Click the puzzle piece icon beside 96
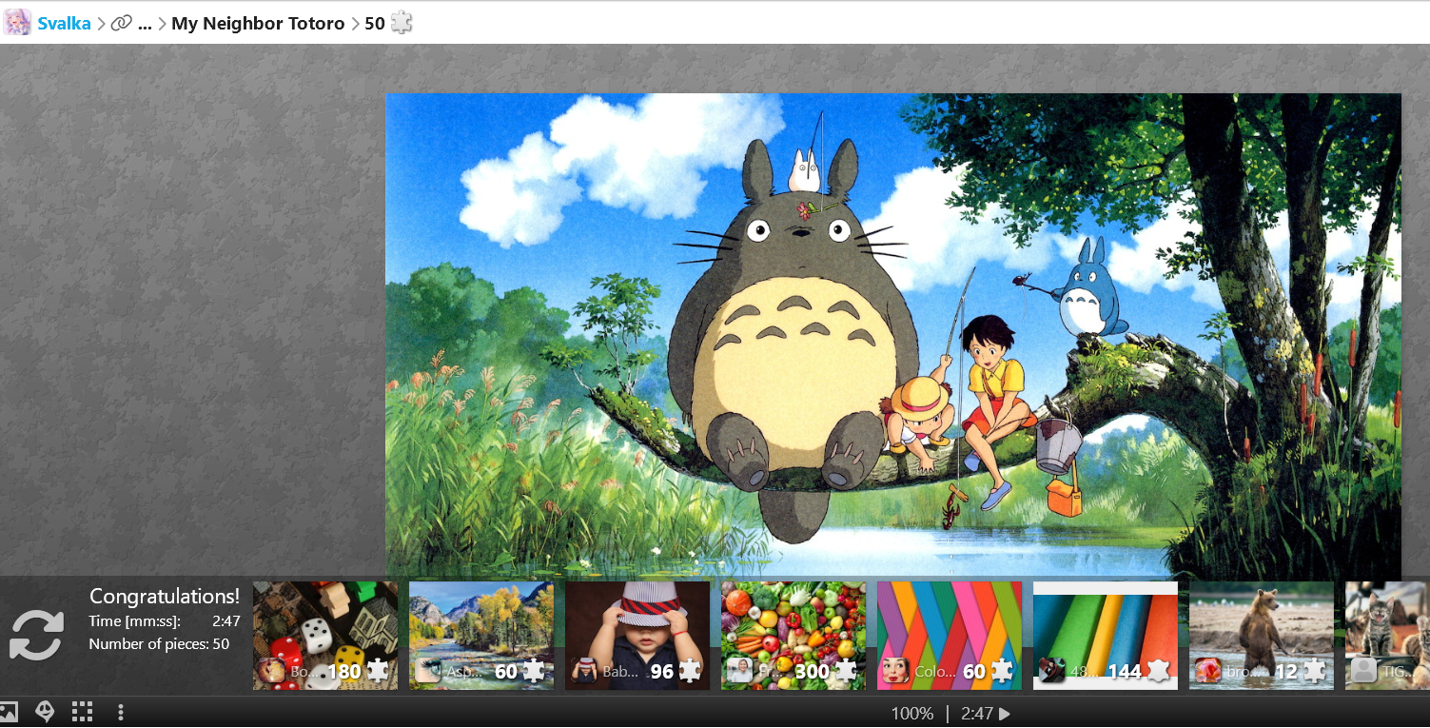This screenshot has width=1430, height=728. point(690,671)
